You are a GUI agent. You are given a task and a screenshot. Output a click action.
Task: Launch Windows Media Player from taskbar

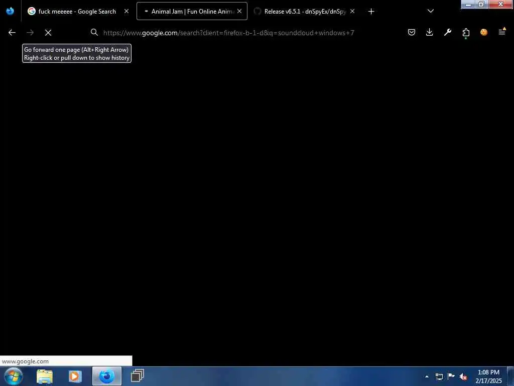75,376
